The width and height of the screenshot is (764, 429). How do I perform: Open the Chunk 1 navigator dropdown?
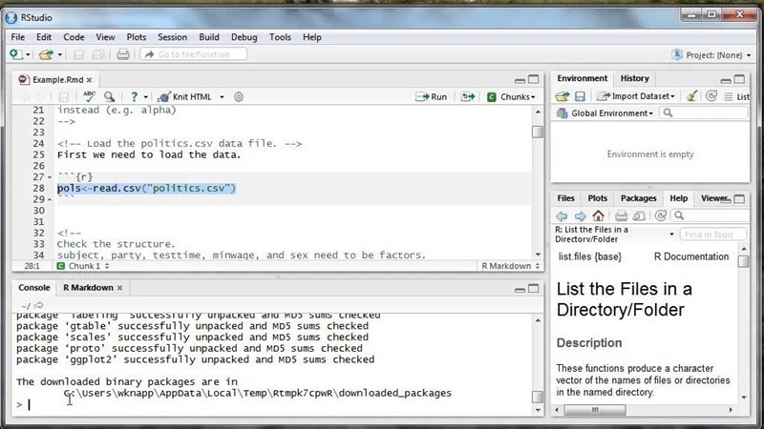(83, 266)
